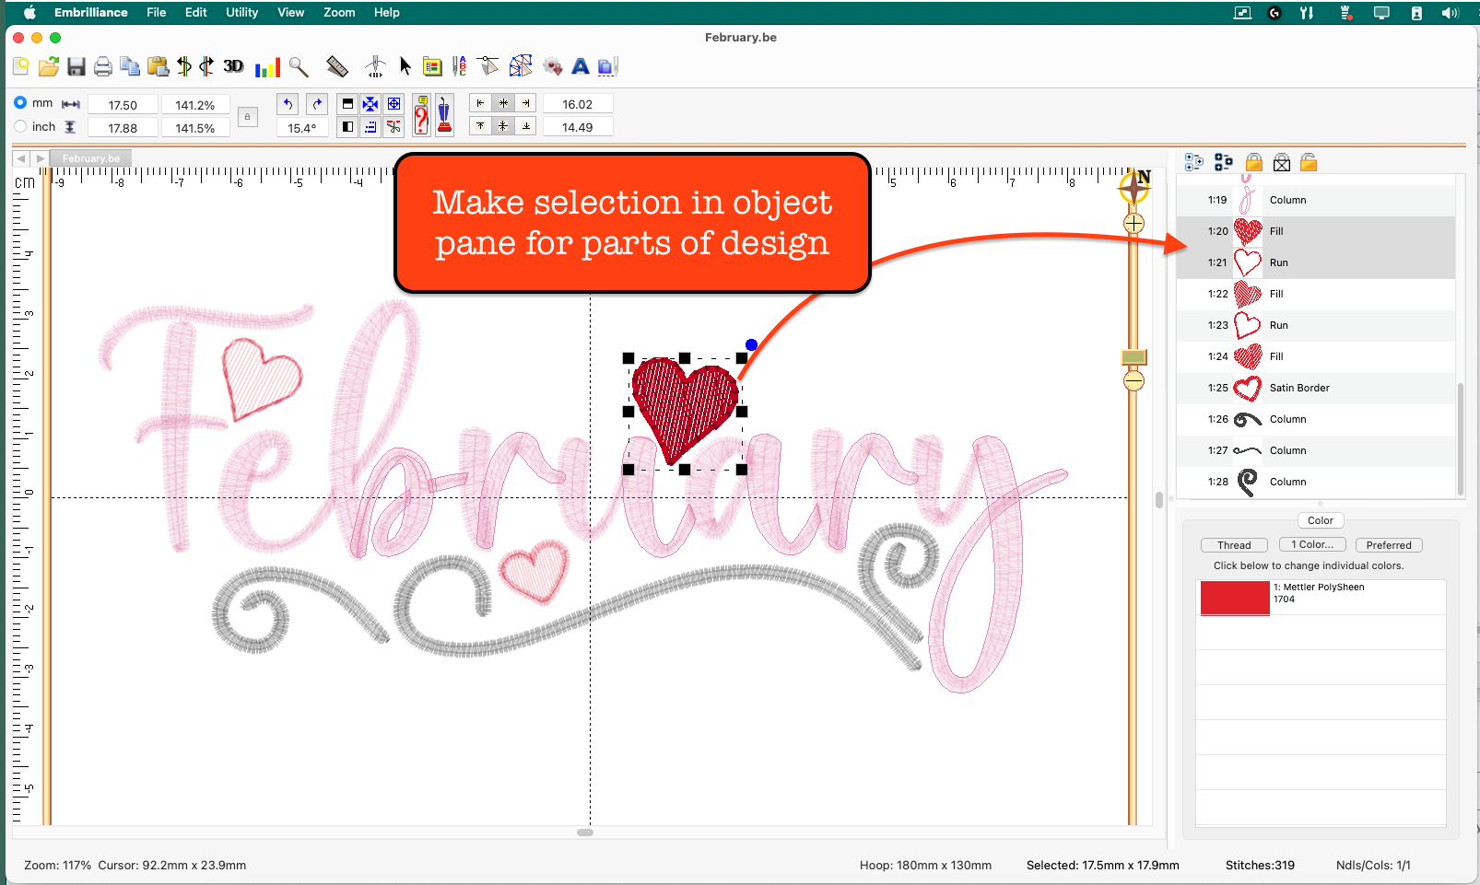Click the Thread button
1480x885 pixels.
(1234, 545)
